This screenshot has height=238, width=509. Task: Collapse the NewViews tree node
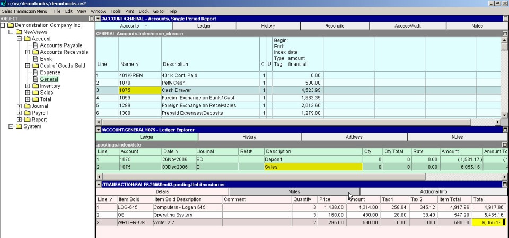click(x=11, y=32)
